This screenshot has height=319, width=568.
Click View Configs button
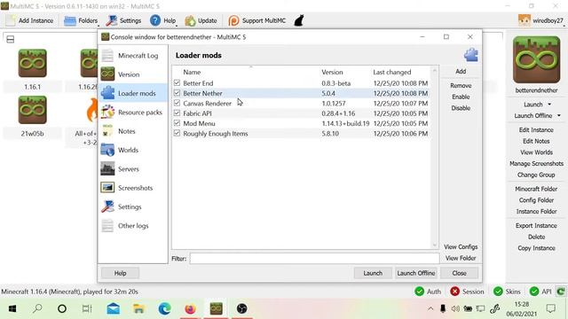pos(461,246)
